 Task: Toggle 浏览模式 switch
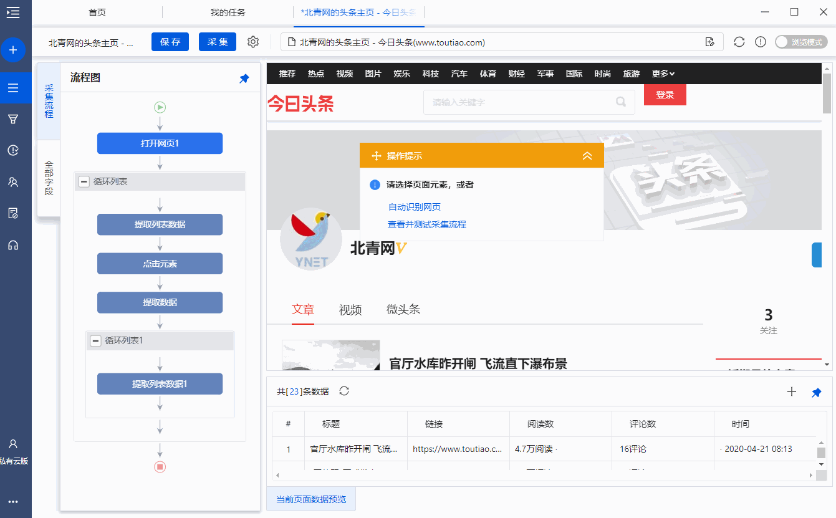pos(802,42)
